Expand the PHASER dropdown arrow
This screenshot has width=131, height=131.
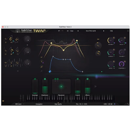click(x=125, y=56)
